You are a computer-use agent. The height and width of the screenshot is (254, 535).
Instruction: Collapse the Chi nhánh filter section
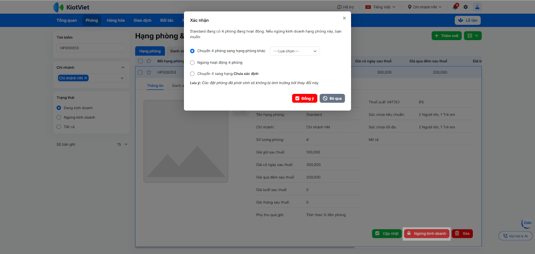coord(123,68)
